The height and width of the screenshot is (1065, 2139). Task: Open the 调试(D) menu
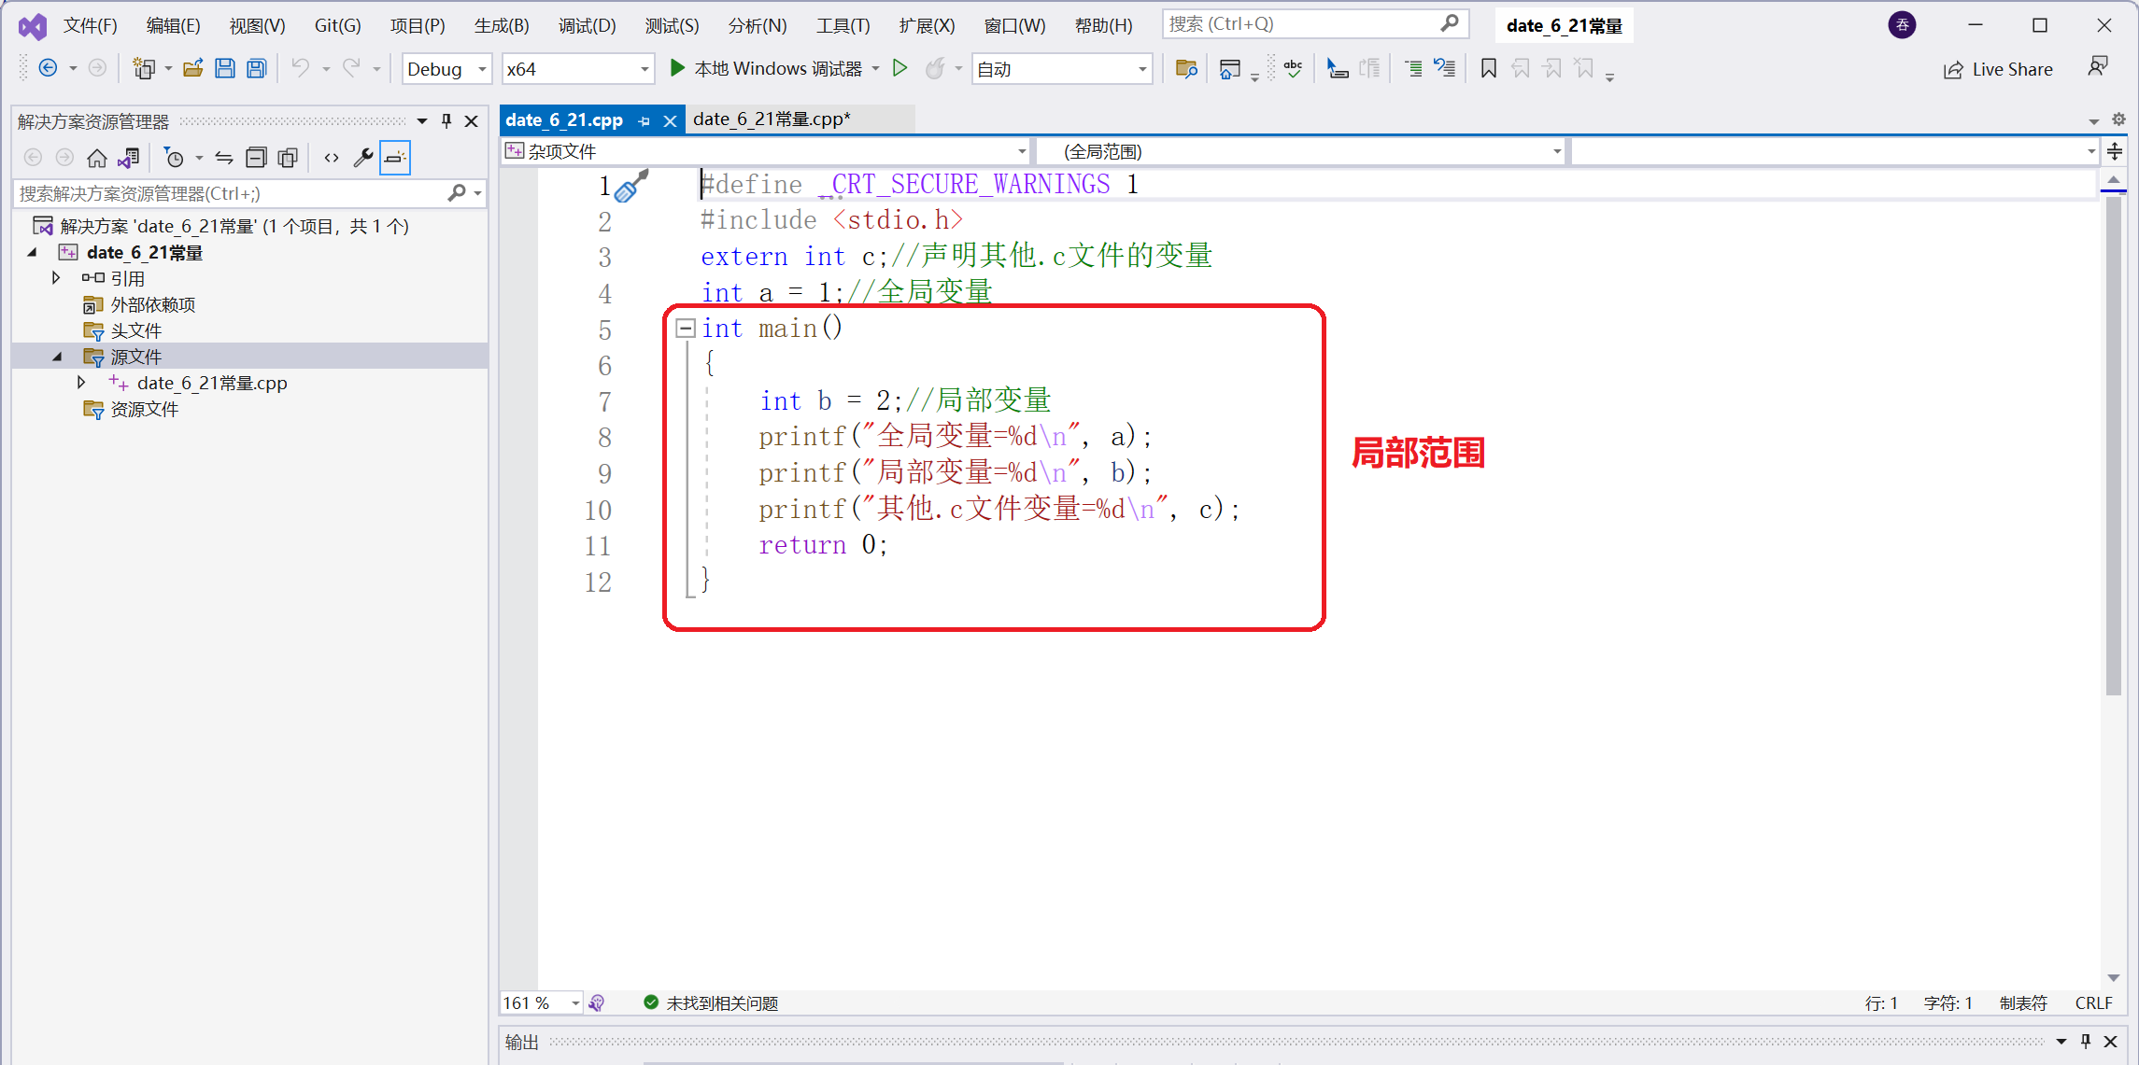pos(587,25)
